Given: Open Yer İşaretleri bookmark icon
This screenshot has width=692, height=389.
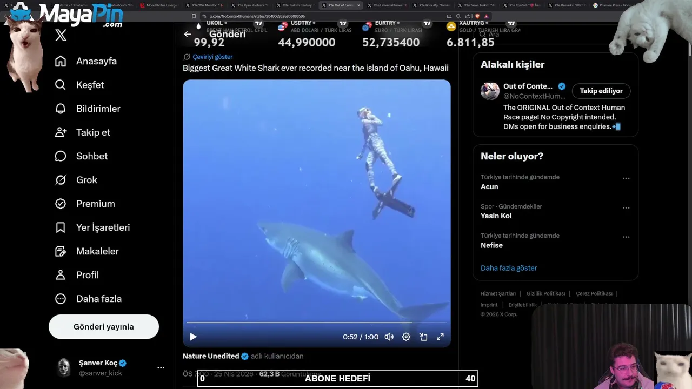Looking at the screenshot, I should (x=61, y=227).
